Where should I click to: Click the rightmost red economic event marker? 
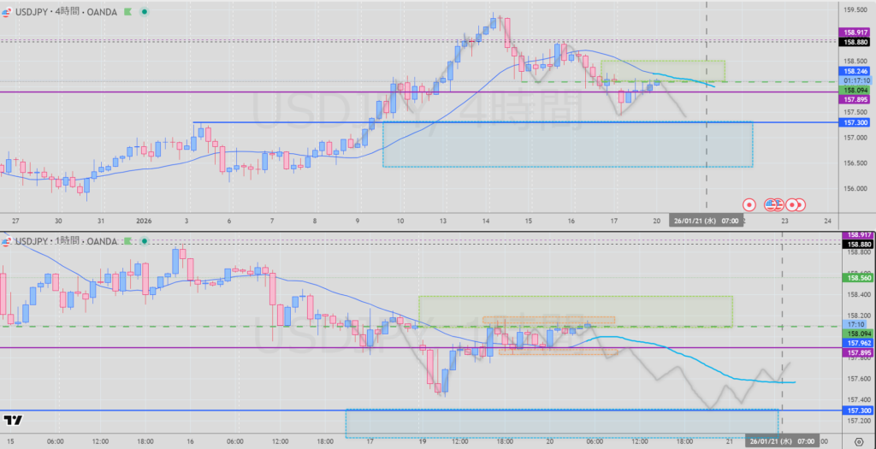(x=799, y=204)
